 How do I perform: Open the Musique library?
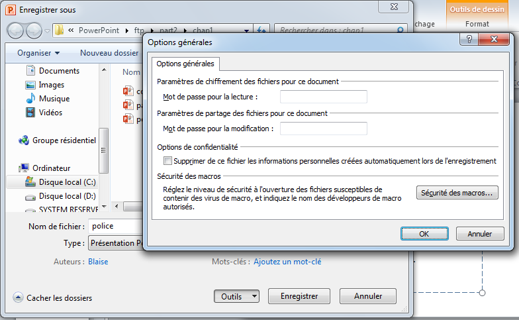click(x=48, y=99)
